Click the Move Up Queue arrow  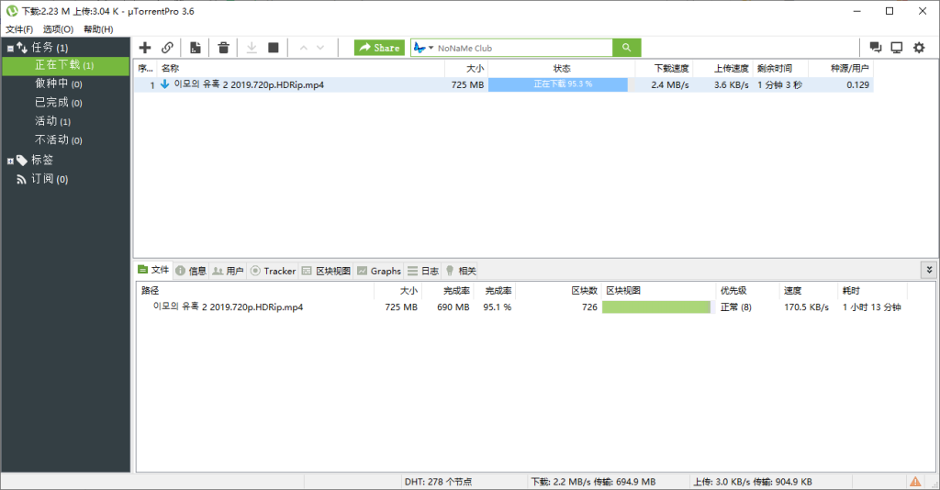click(303, 48)
